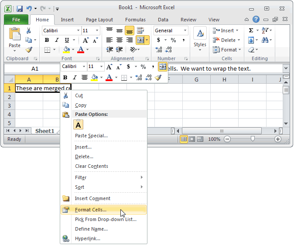
Task: Open mini toolbar Calibri font dropdown
Action: tap(84, 67)
